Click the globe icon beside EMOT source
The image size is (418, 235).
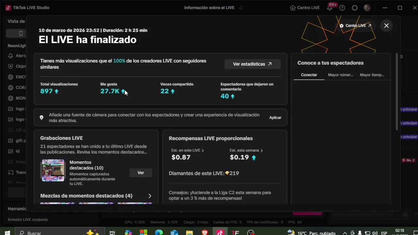(11, 77)
